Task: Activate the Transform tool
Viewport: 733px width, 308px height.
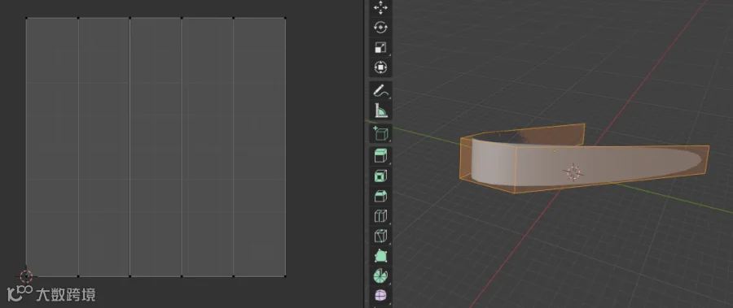Action: pos(380,67)
